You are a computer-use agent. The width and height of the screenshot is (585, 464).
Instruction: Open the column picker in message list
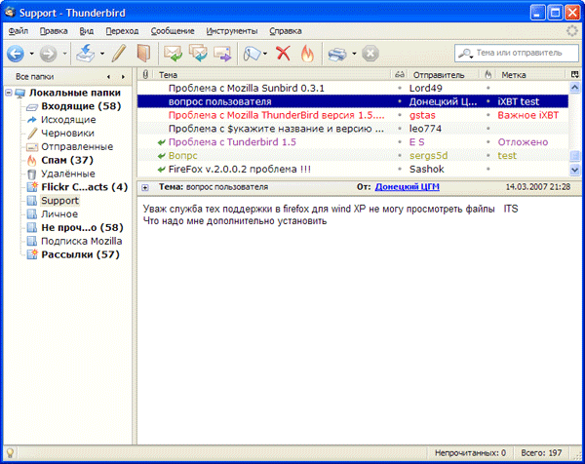pyautogui.click(x=574, y=73)
